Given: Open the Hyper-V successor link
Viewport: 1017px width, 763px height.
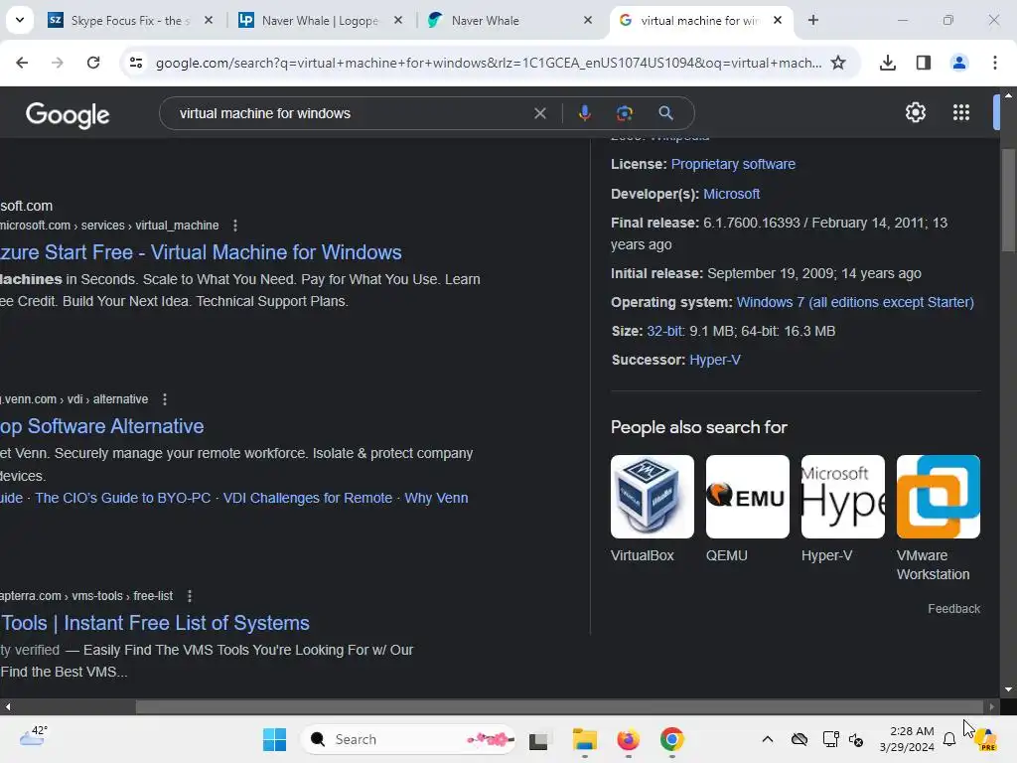Looking at the screenshot, I should [x=715, y=360].
